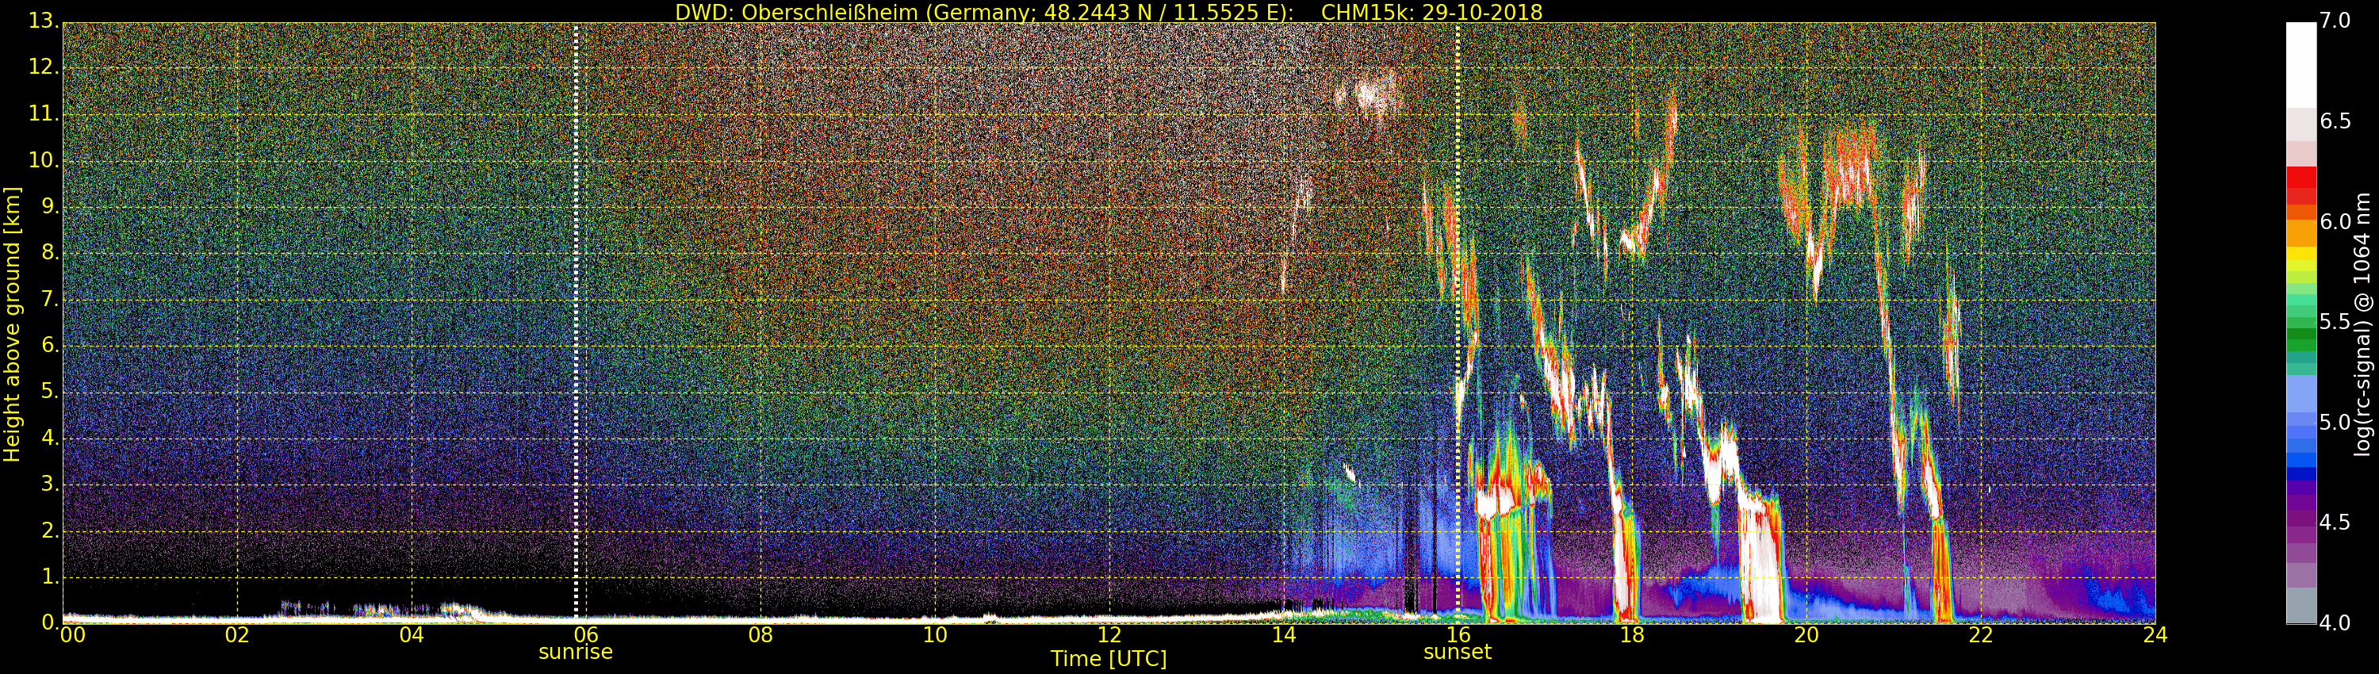Click the 'log(rc-signal) @ 1064 nm' colorbar label

(2362, 324)
